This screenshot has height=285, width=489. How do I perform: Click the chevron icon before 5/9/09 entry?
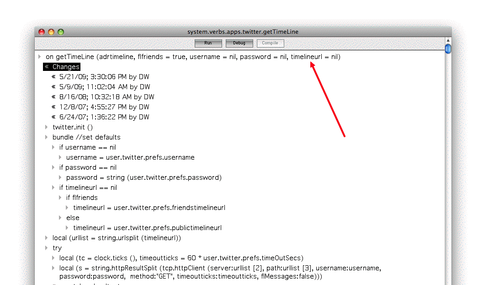(54, 87)
